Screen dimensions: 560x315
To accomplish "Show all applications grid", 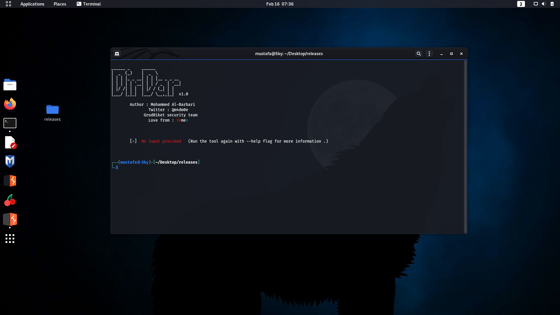I will tap(10, 239).
